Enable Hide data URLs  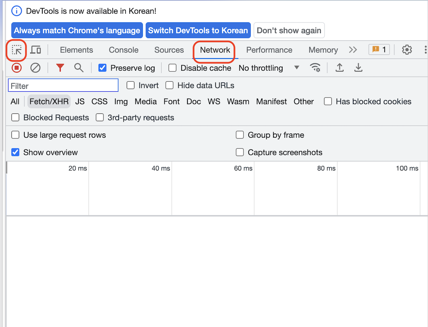pos(169,85)
